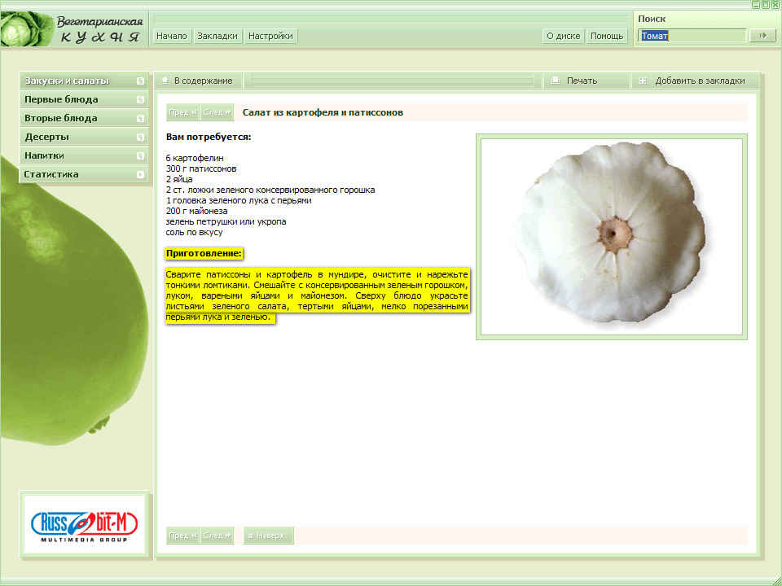Click the О диске button
This screenshot has width=782, height=586.
(563, 37)
